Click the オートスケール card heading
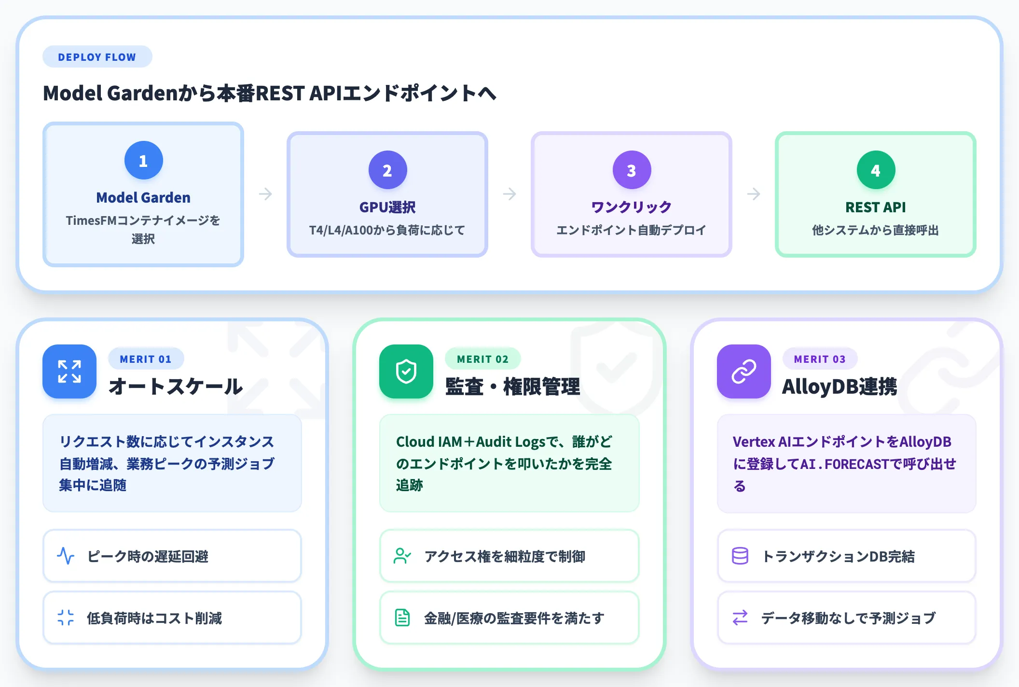The height and width of the screenshot is (687, 1019). [x=176, y=386]
